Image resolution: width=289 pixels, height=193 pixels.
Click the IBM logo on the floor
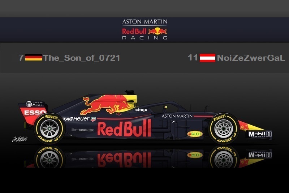pos(91,130)
